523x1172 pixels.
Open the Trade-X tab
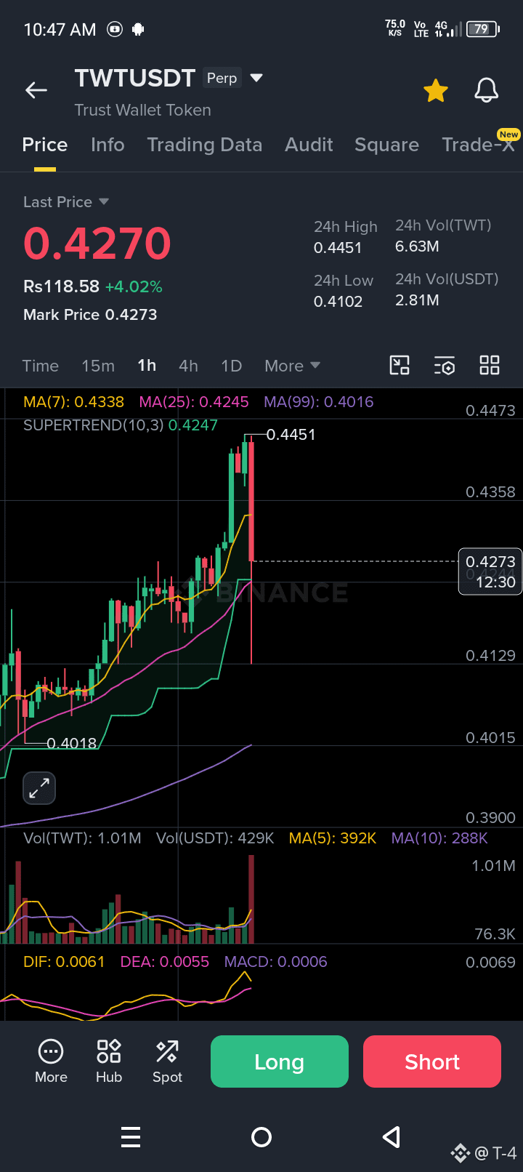(x=478, y=145)
